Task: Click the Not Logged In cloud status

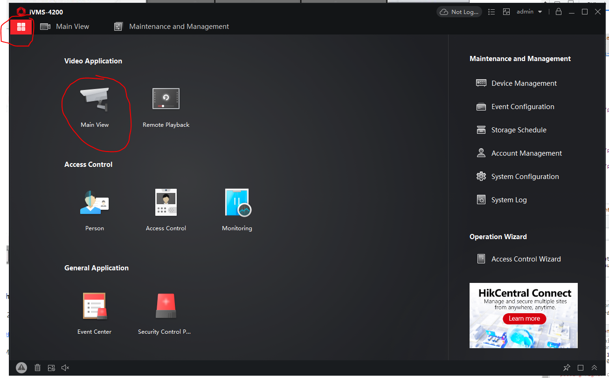Action: [459, 12]
